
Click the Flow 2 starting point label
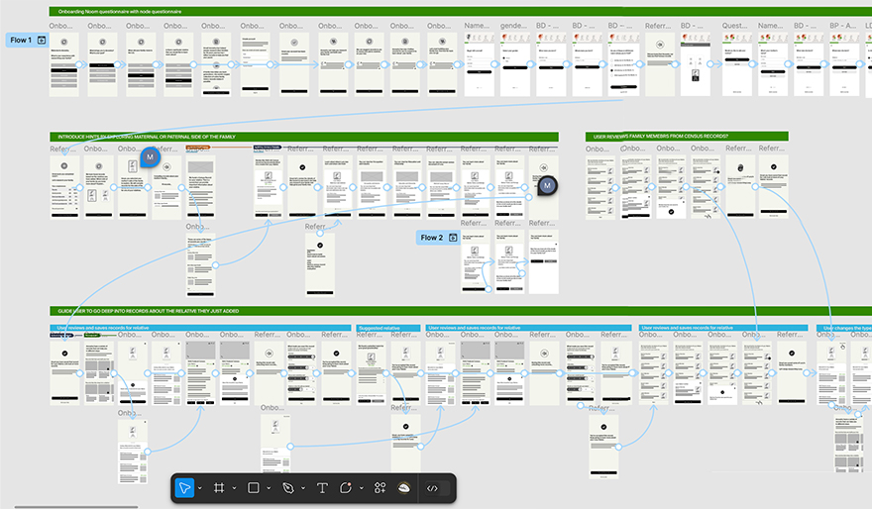pos(432,238)
